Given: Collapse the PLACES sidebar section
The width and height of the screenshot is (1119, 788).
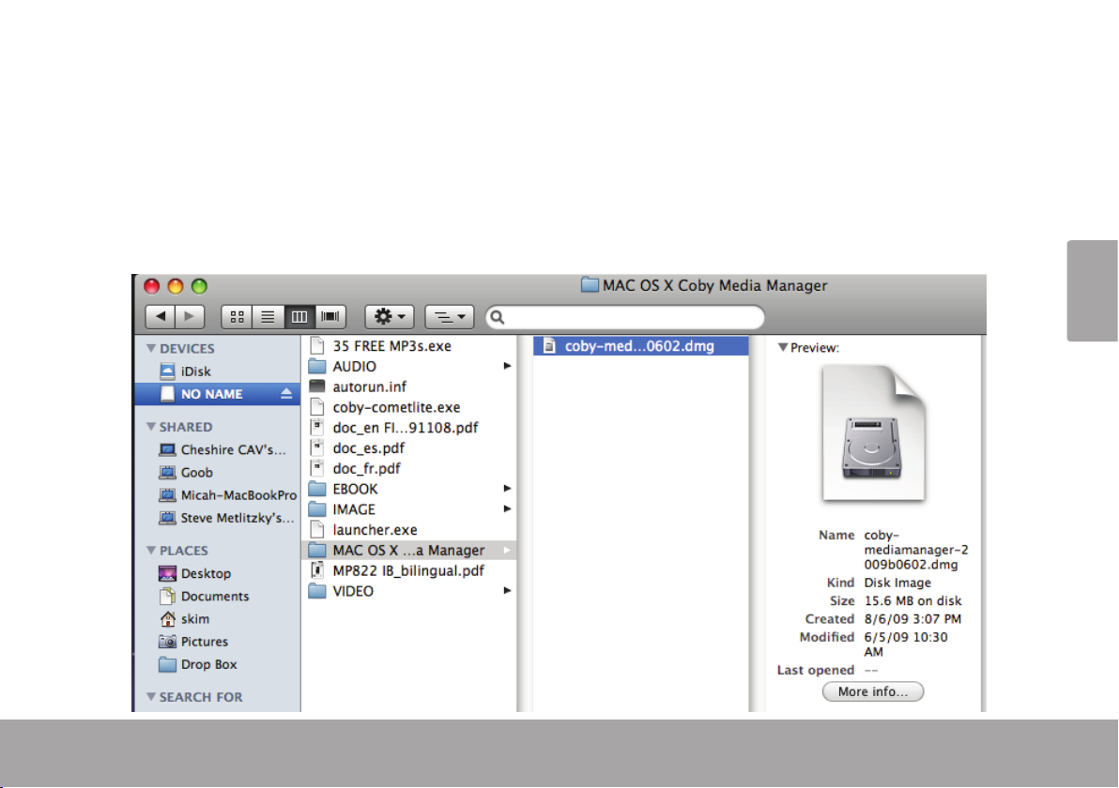Looking at the screenshot, I should click(150, 551).
